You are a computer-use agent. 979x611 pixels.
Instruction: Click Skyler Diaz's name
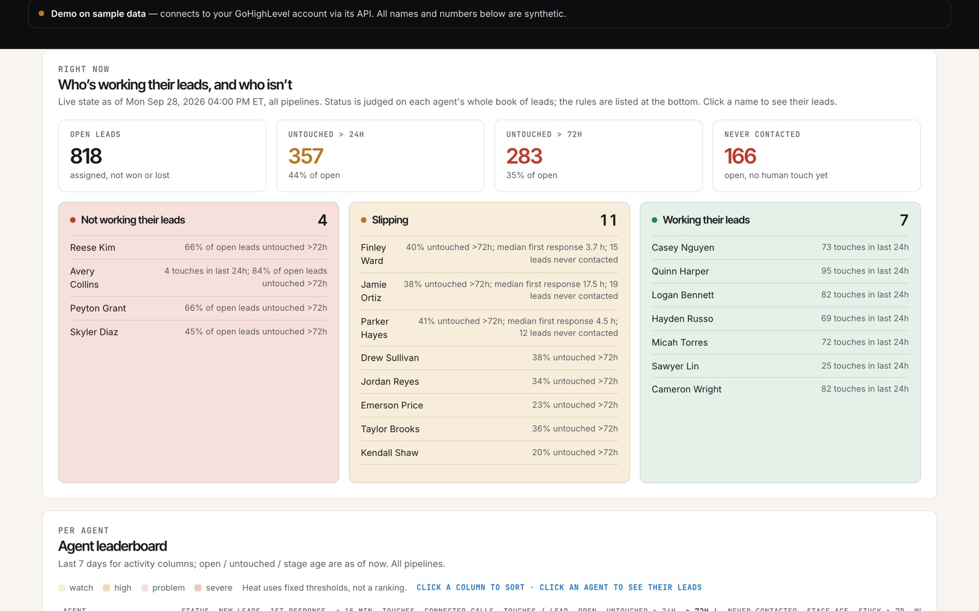94,332
